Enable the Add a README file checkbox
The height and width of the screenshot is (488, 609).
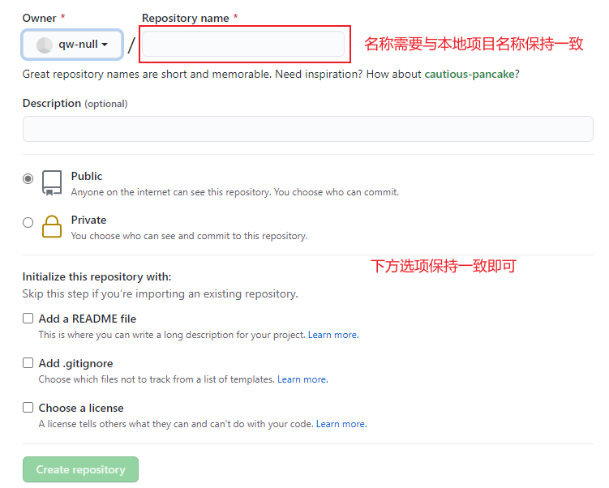28,319
